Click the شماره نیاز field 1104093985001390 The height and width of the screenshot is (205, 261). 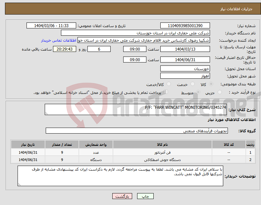point(185,25)
